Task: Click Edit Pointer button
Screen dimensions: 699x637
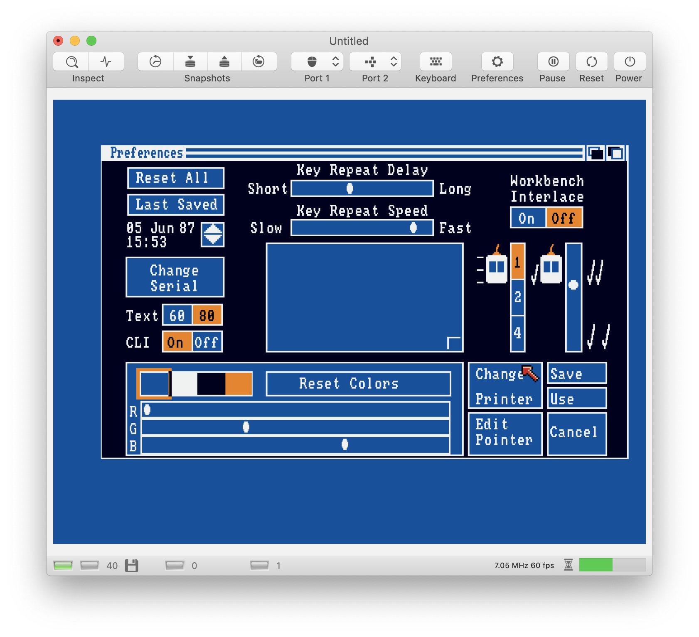Action: 505,434
